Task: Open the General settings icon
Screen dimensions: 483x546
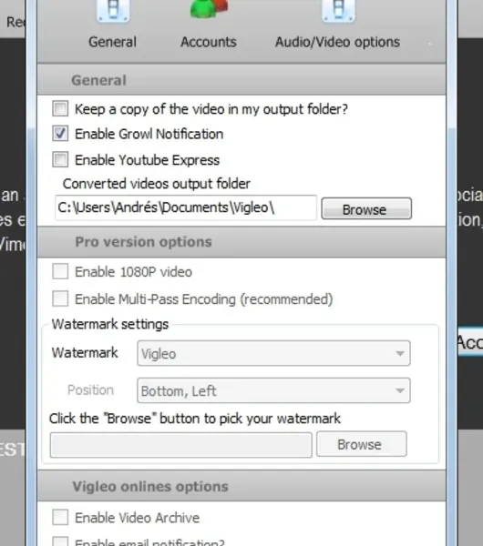Action: coord(113,10)
